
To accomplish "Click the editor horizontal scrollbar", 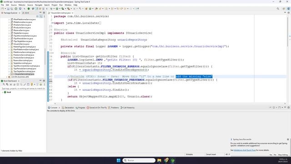I will [170, 103].
